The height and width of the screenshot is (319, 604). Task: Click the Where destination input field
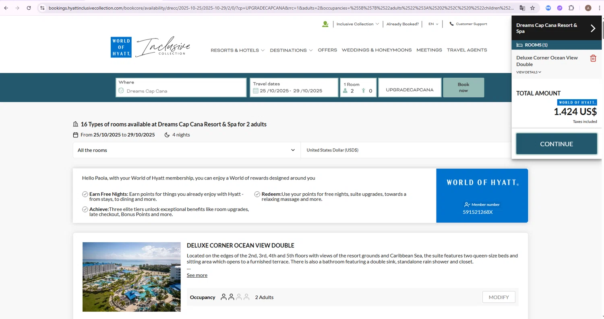(181, 88)
